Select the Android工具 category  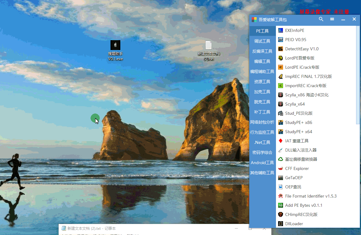click(x=262, y=163)
